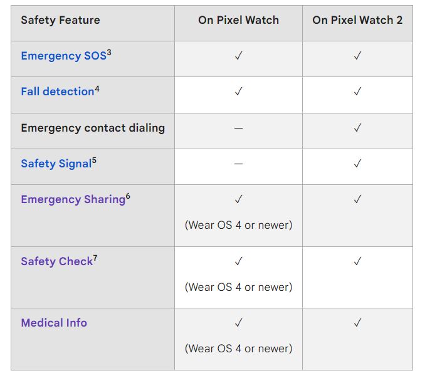
Task: Click Medical Info checkmark under Pixel Watch 2
Action: 357,323
